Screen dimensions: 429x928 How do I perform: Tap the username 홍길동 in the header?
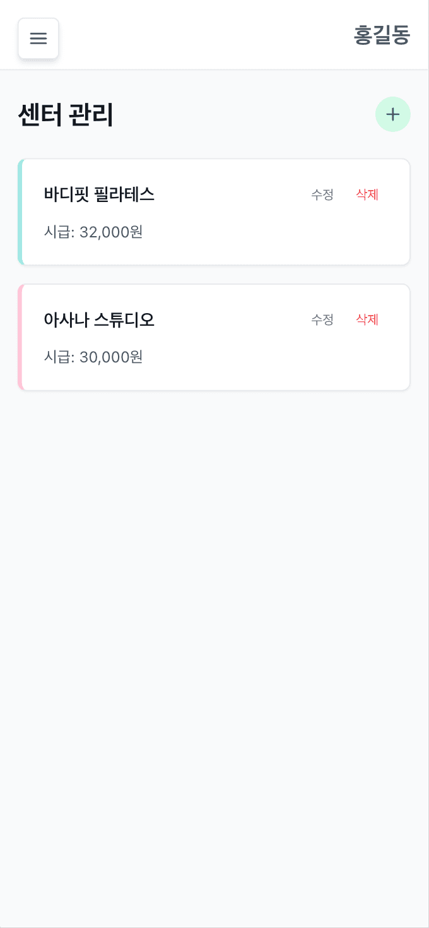click(x=382, y=36)
